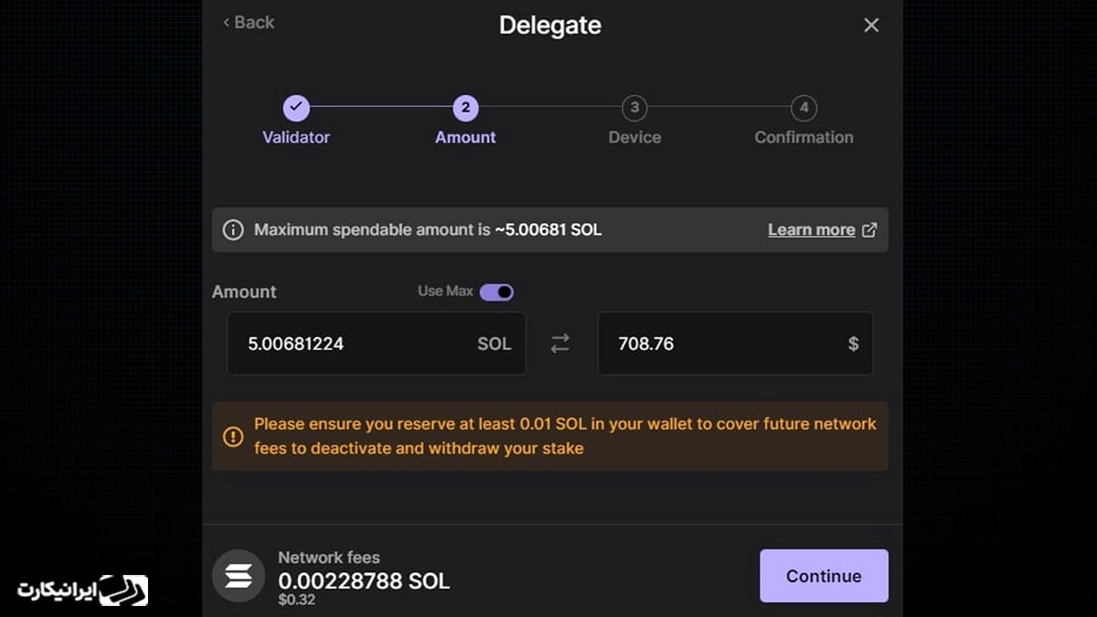The height and width of the screenshot is (617, 1097).
Task: Click the Solana logo near Network fees
Action: (239, 576)
